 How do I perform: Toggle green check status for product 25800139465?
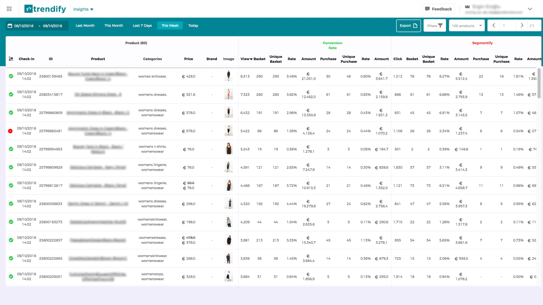coord(11,76)
